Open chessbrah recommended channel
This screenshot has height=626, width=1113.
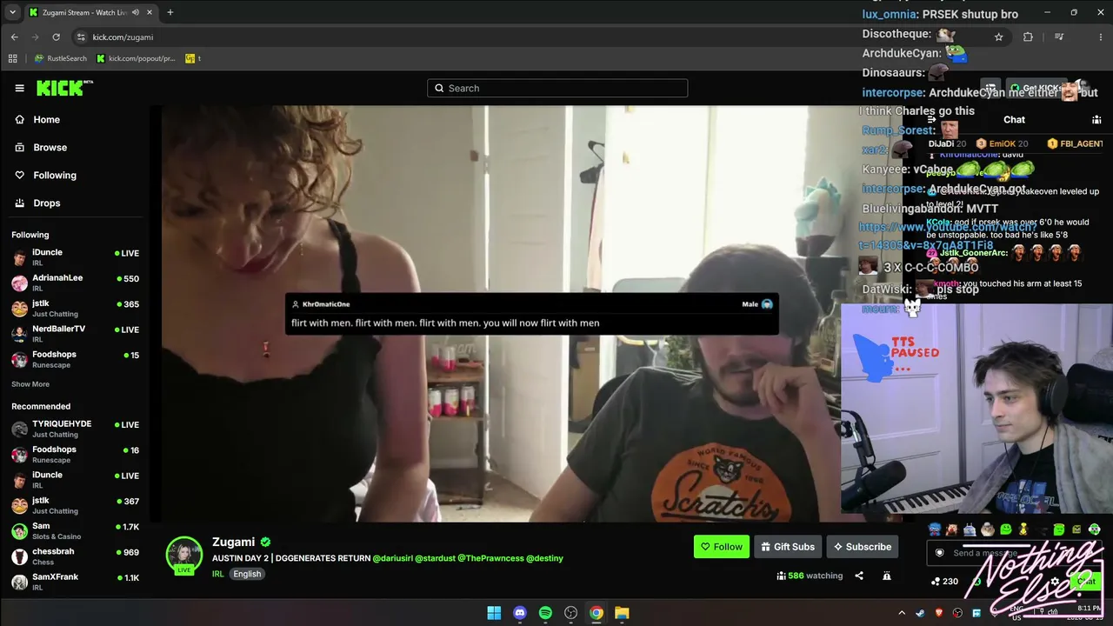[75, 556]
